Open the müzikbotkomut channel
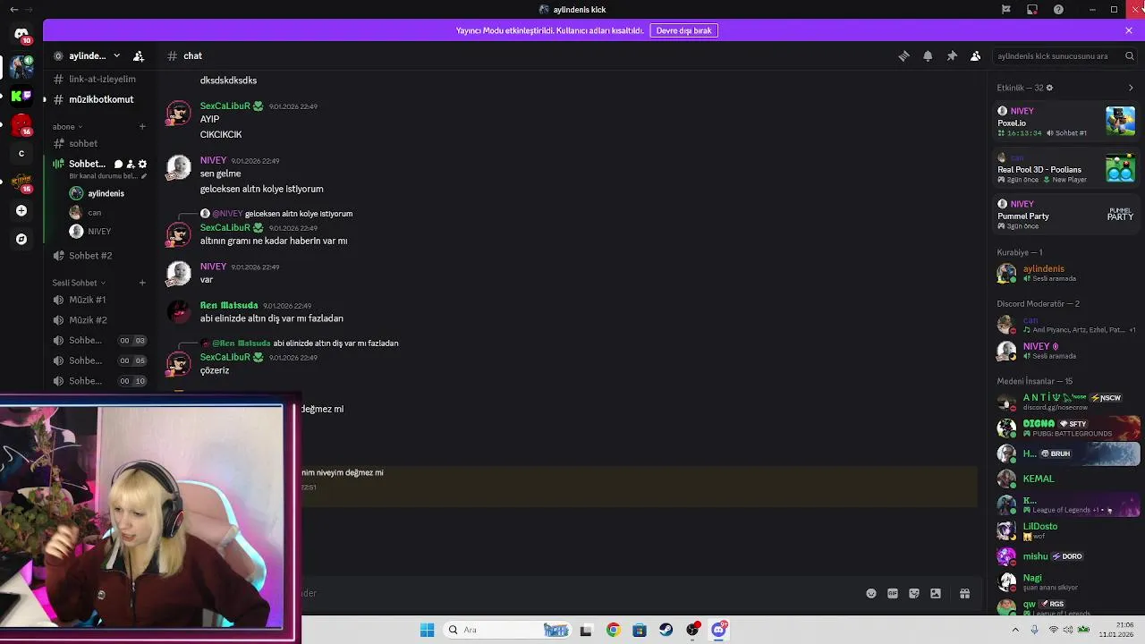Viewport: 1145px width, 644px height. click(x=99, y=99)
